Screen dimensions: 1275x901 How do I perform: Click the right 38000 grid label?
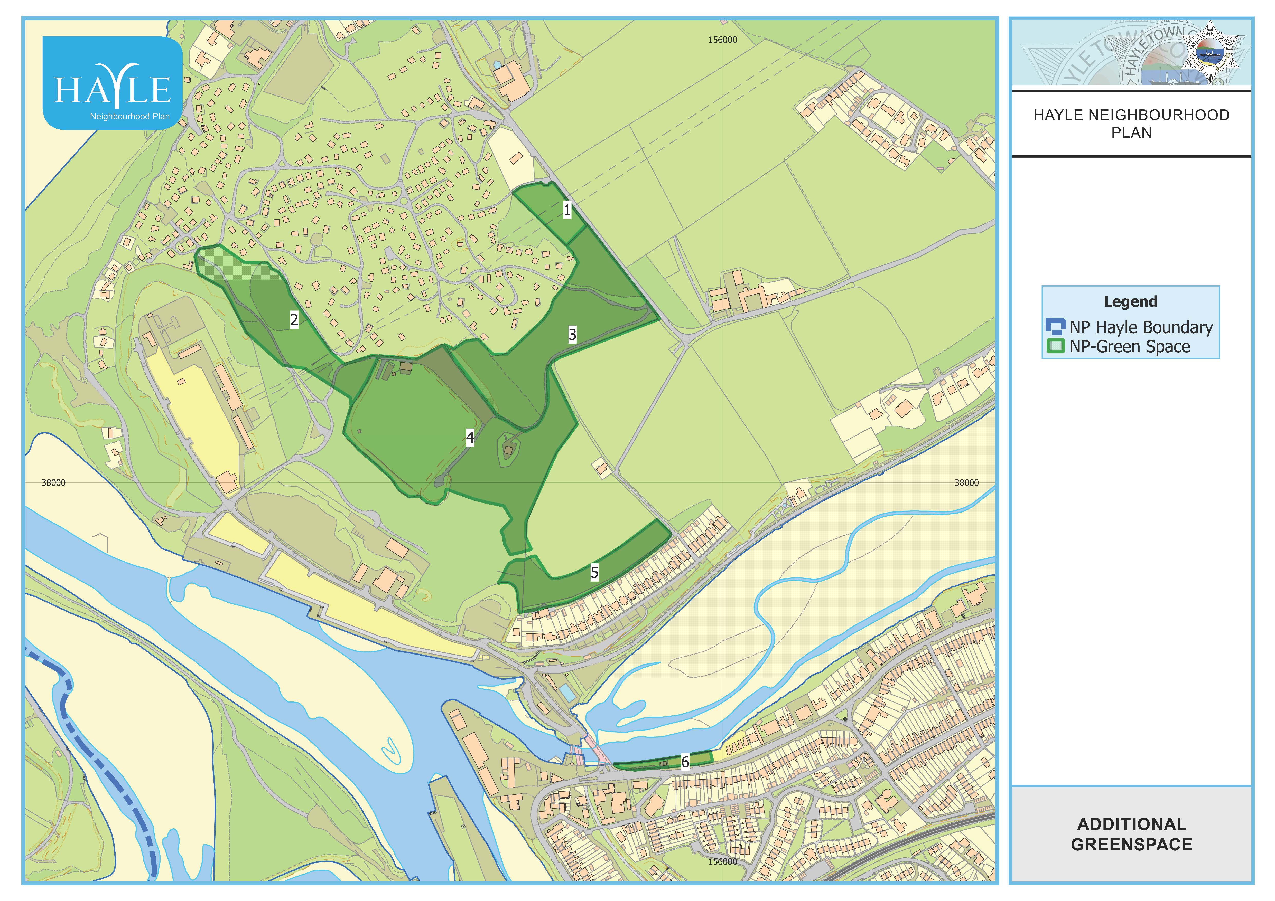click(966, 483)
